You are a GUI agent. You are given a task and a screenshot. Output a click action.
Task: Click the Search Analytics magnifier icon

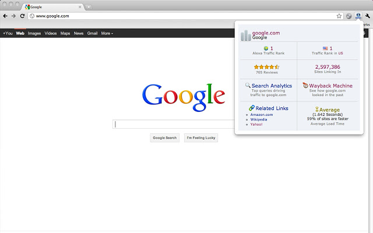pyautogui.click(x=248, y=86)
